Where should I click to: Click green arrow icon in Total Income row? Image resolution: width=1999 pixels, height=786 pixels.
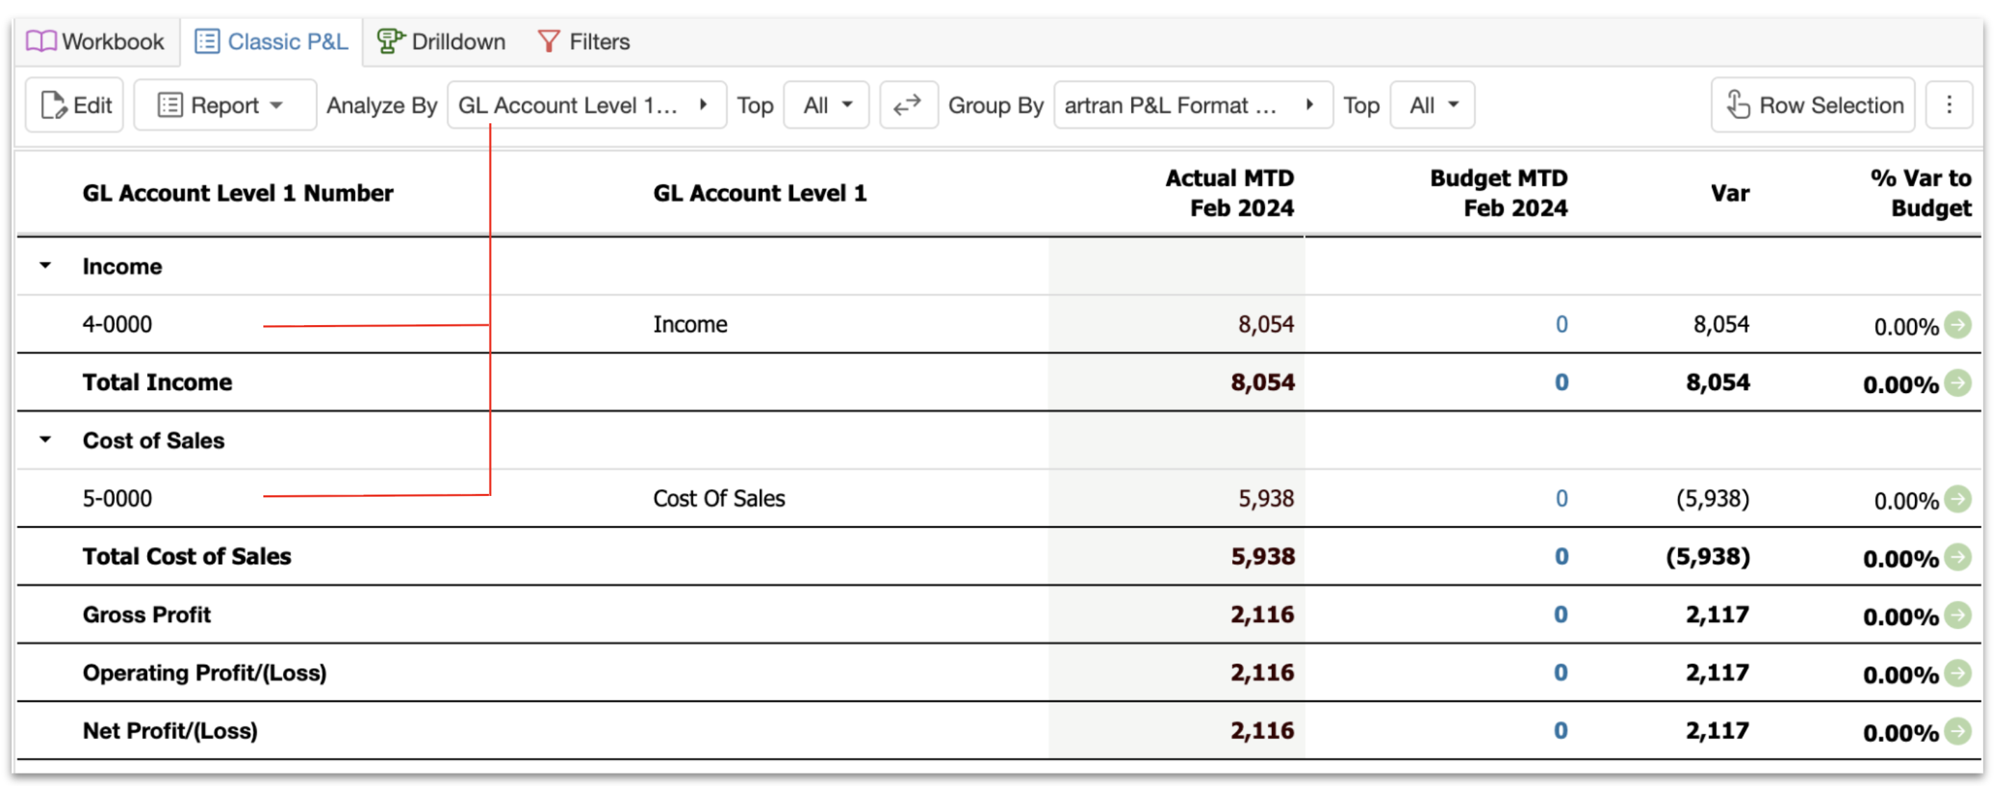[1958, 382]
